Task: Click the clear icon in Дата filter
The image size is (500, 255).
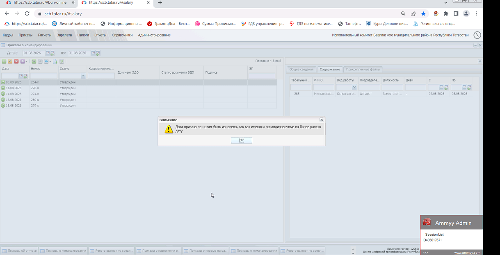Action: (x=25, y=76)
